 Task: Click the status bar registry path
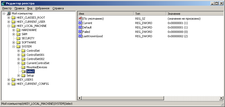coord(37,104)
